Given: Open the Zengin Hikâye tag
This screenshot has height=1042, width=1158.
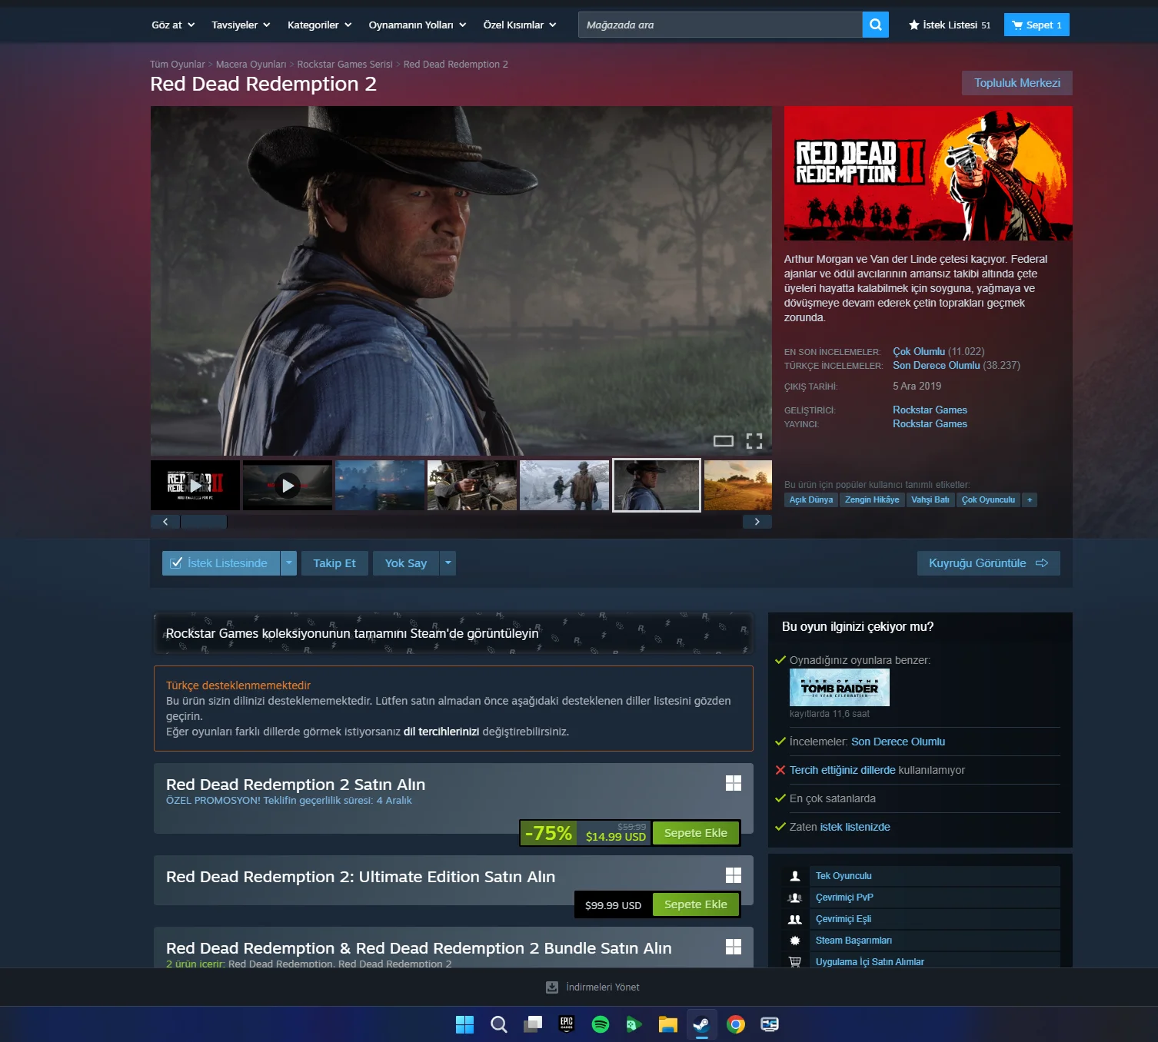Looking at the screenshot, I should (872, 500).
